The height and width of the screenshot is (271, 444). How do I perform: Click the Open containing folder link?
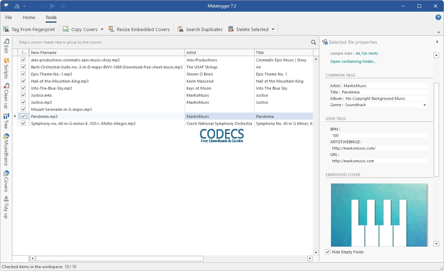pos(353,61)
